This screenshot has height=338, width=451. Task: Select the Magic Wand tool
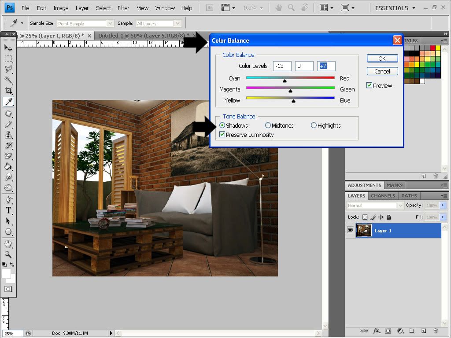point(8,80)
